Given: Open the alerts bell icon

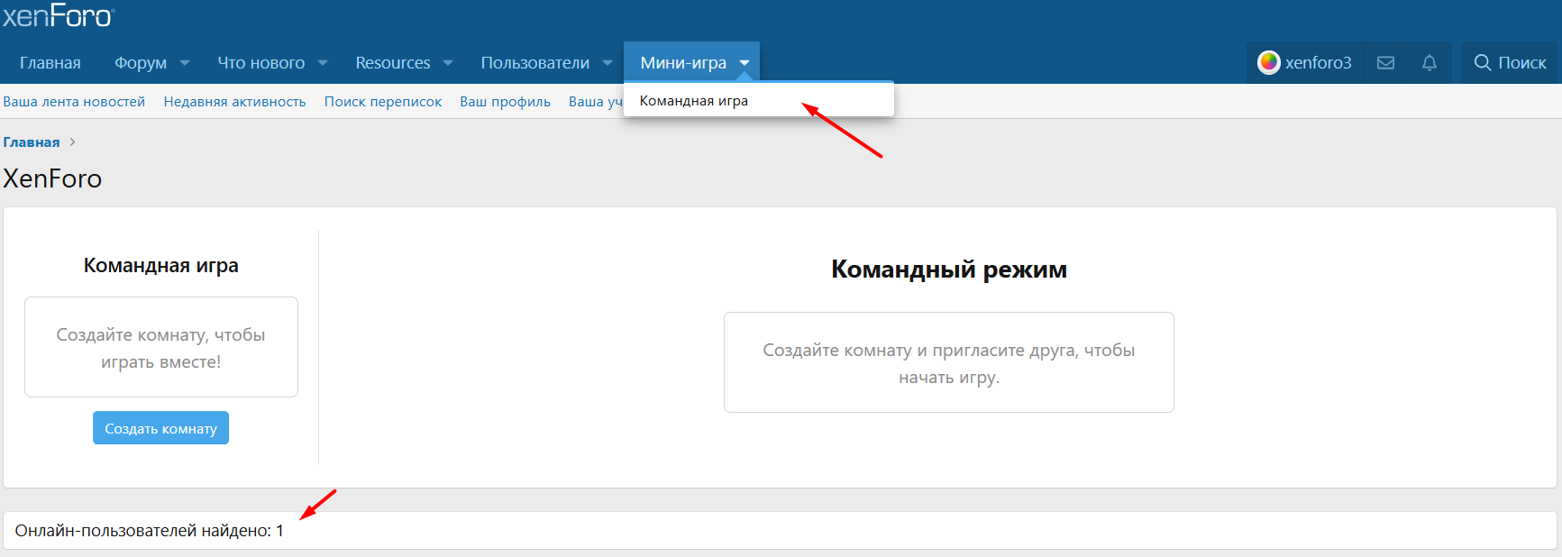Looking at the screenshot, I should (1429, 63).
